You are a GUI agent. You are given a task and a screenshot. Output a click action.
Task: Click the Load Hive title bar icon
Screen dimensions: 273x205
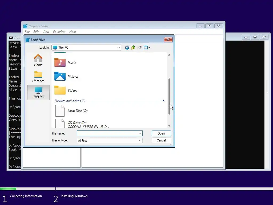click(x=27, y=40)
